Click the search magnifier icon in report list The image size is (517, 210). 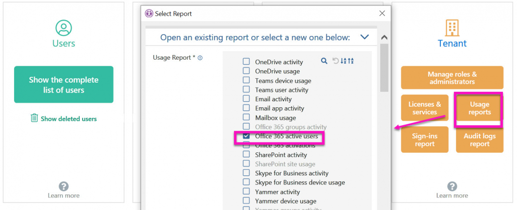click(x=324, y=61)
